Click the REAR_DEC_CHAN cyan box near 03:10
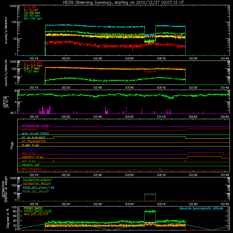Screen dimensions: 233x233 pos(150,194)
